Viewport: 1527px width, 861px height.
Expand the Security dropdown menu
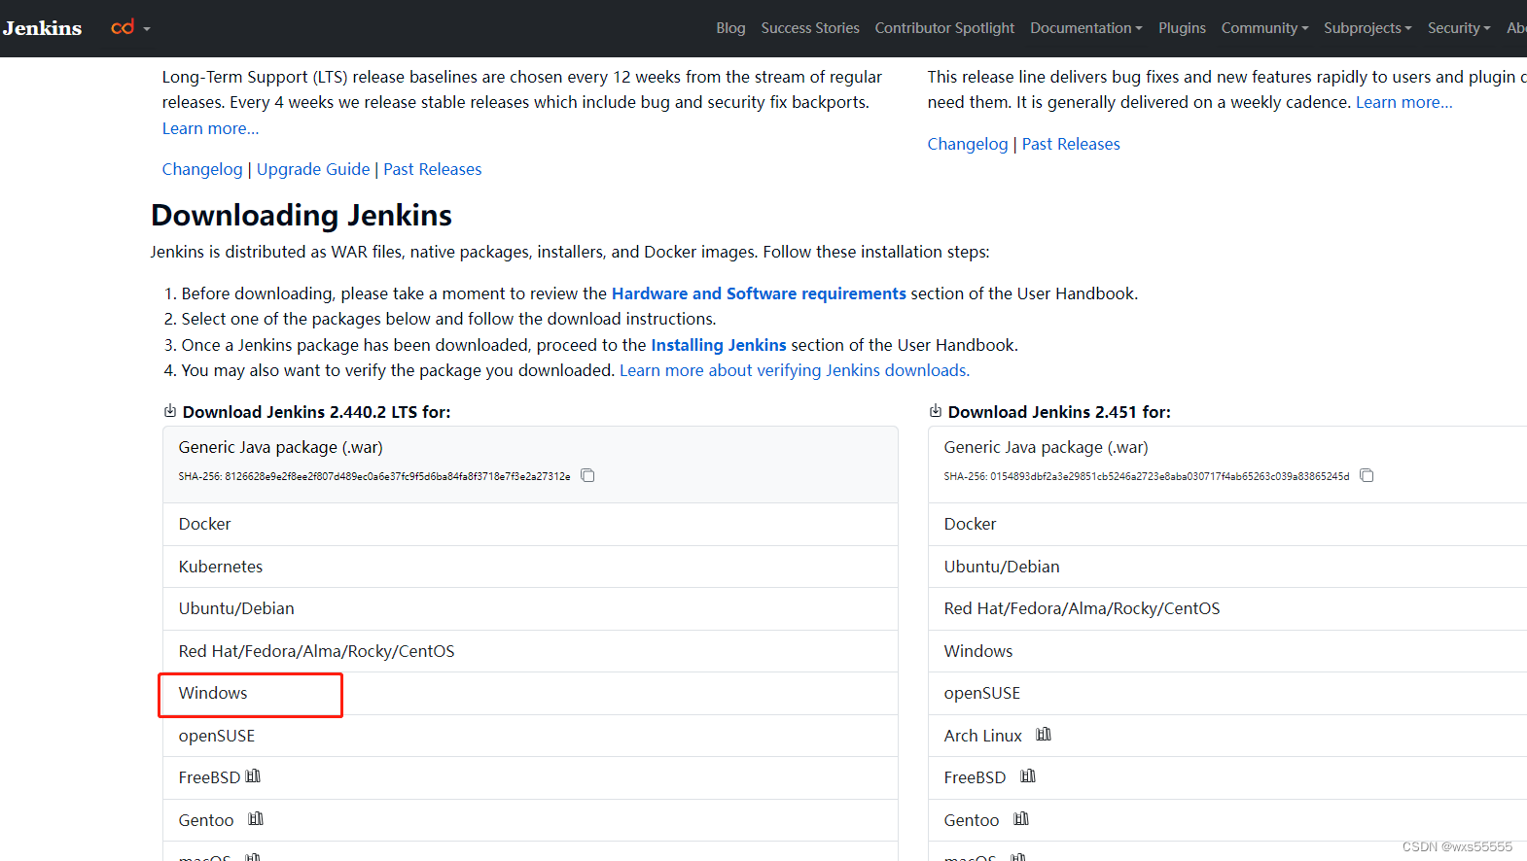point(1459,28)
